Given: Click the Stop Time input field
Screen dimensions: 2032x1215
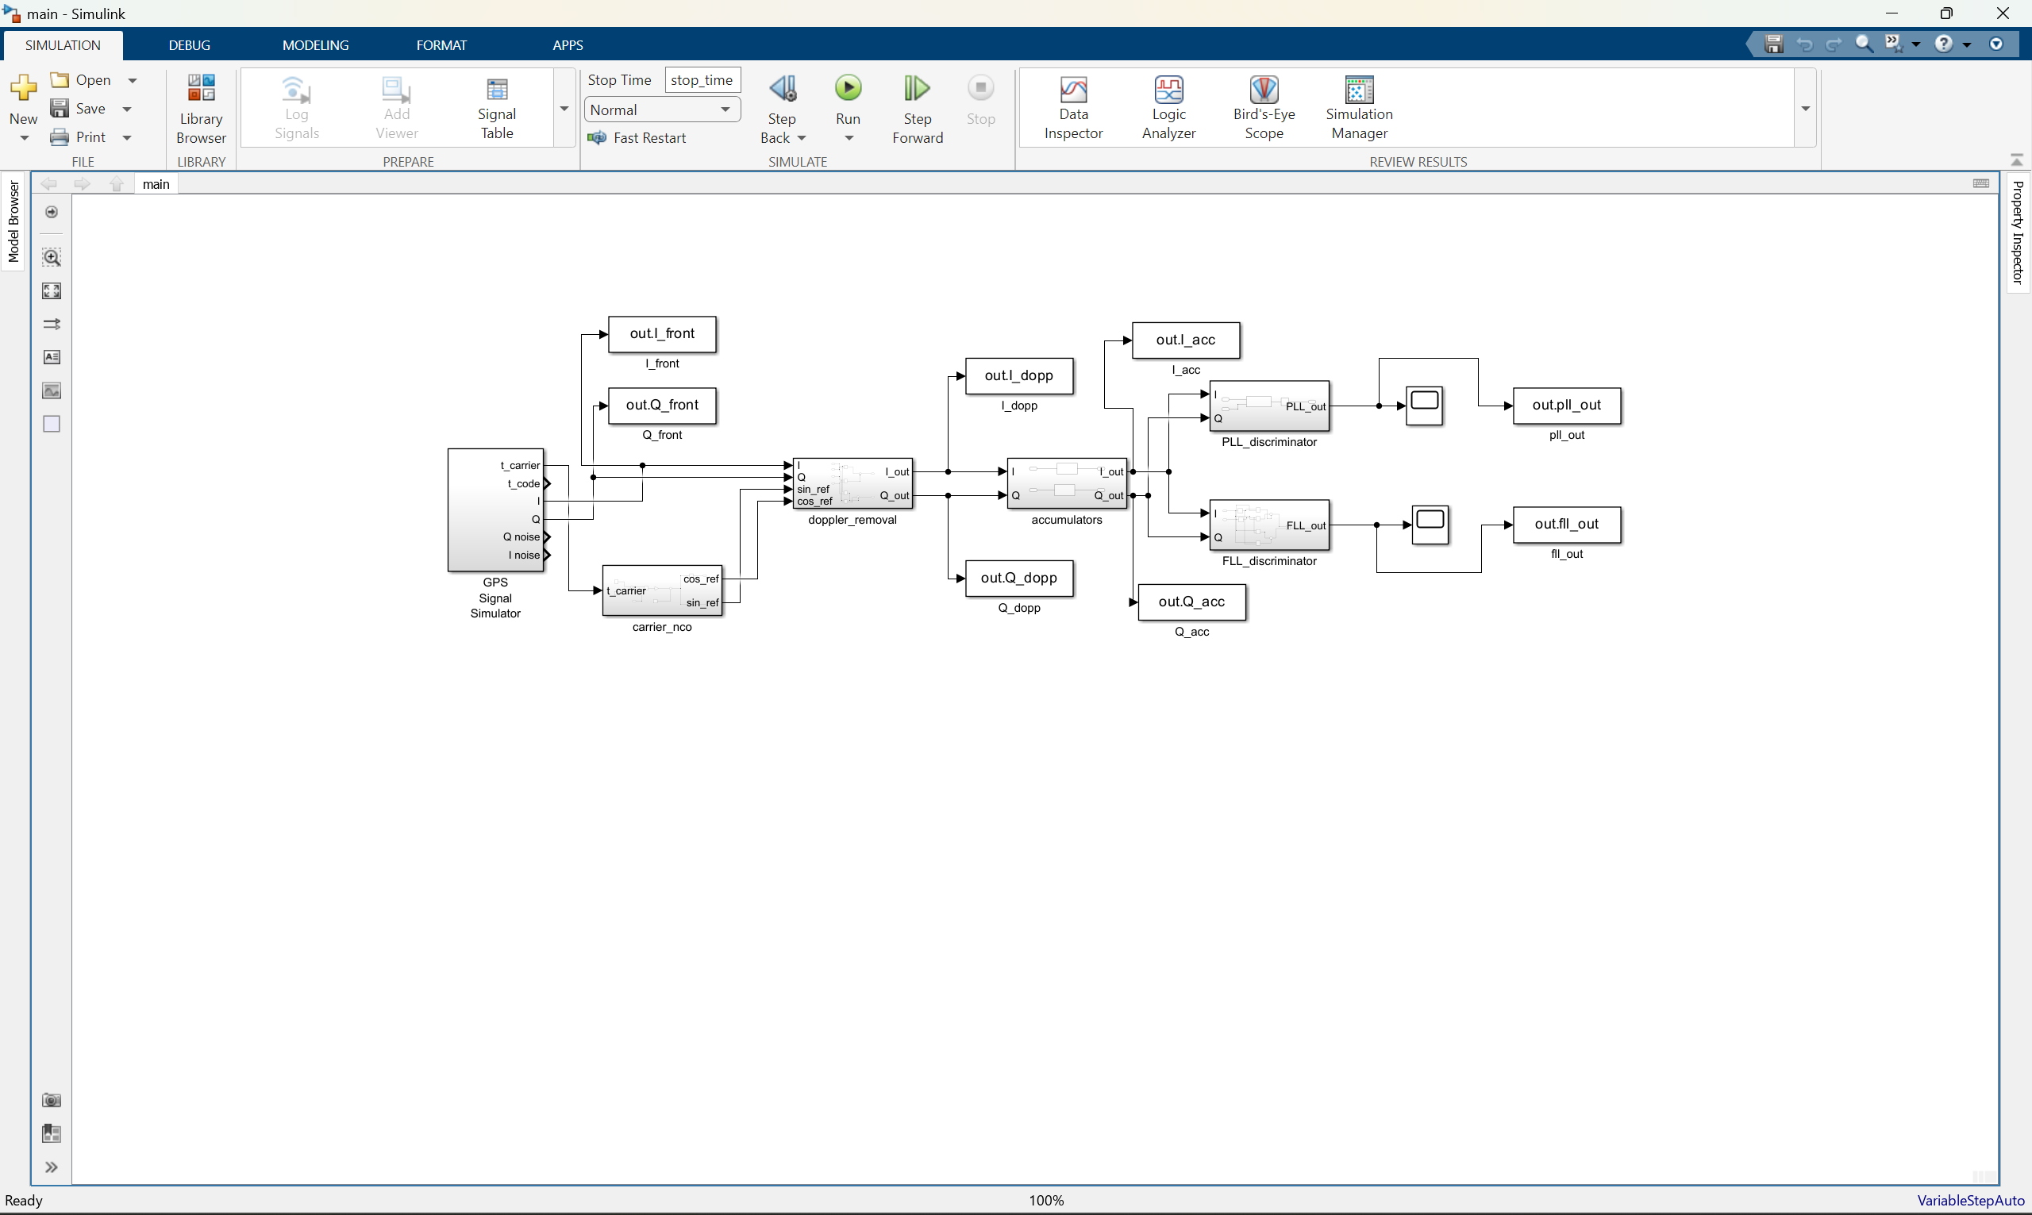Looking at the screenshot, I should [702, 80].
